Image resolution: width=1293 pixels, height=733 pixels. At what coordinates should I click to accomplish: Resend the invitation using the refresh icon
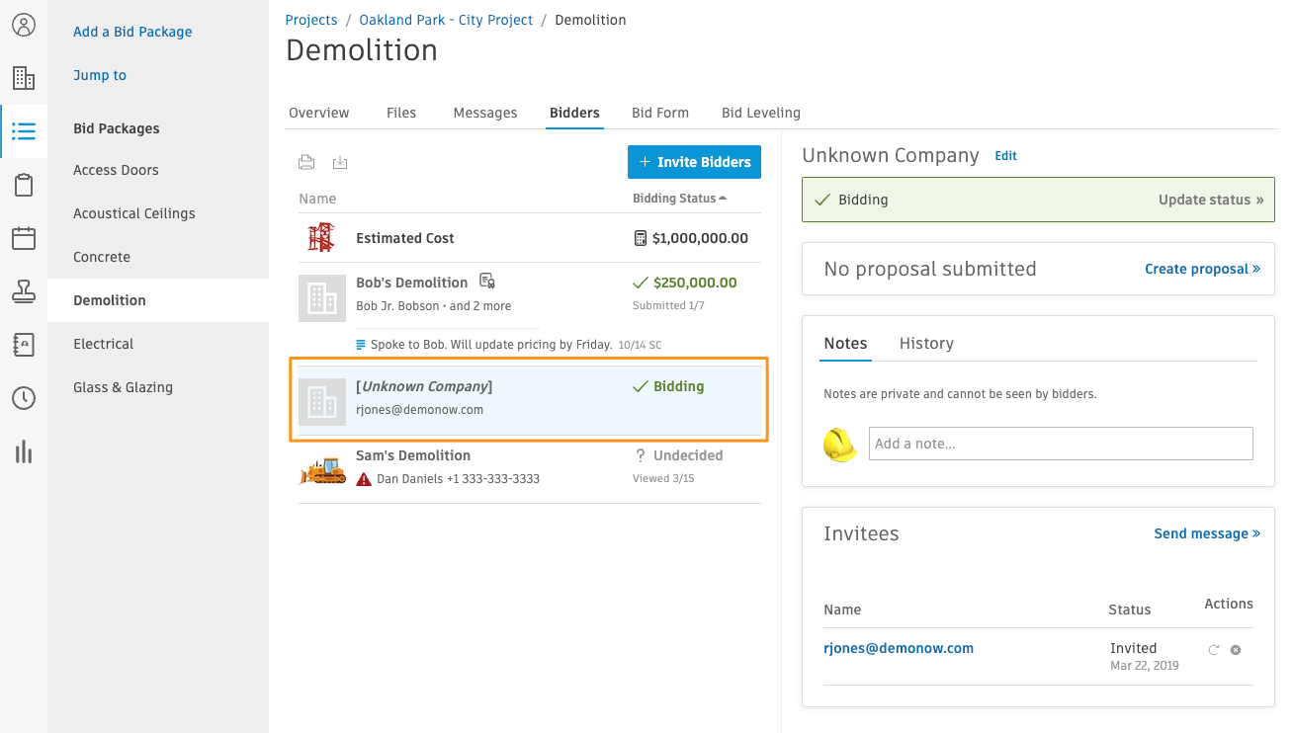point(1214,650)
